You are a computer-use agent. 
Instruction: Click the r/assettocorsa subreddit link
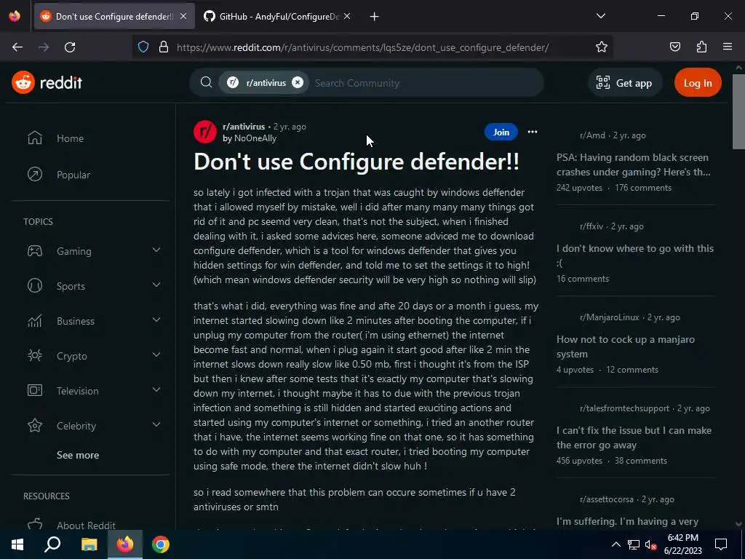pos(606,499)
